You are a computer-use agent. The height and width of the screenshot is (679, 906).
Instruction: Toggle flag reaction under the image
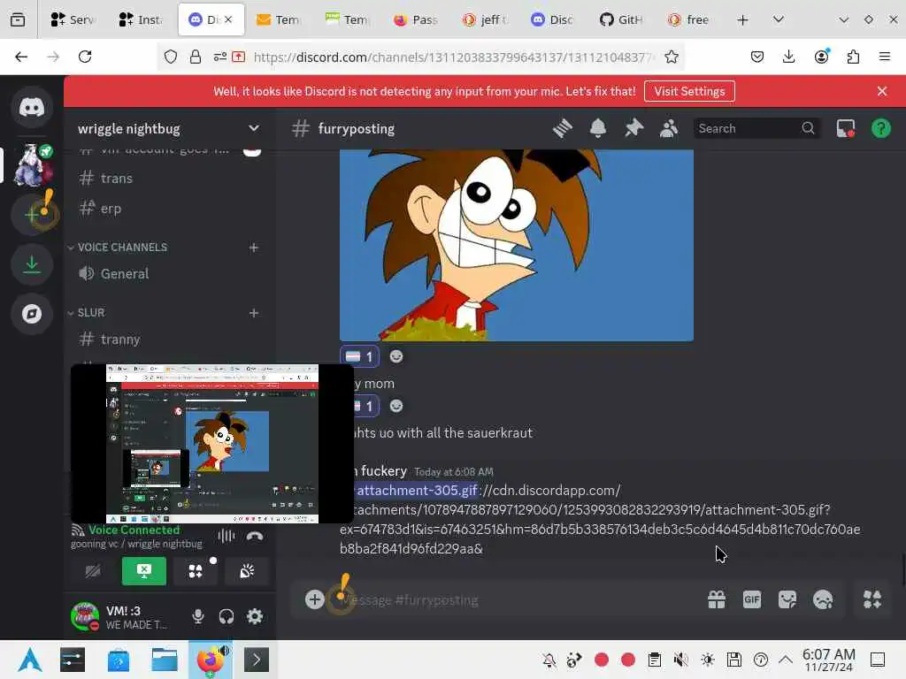click(x=359, y=356)
